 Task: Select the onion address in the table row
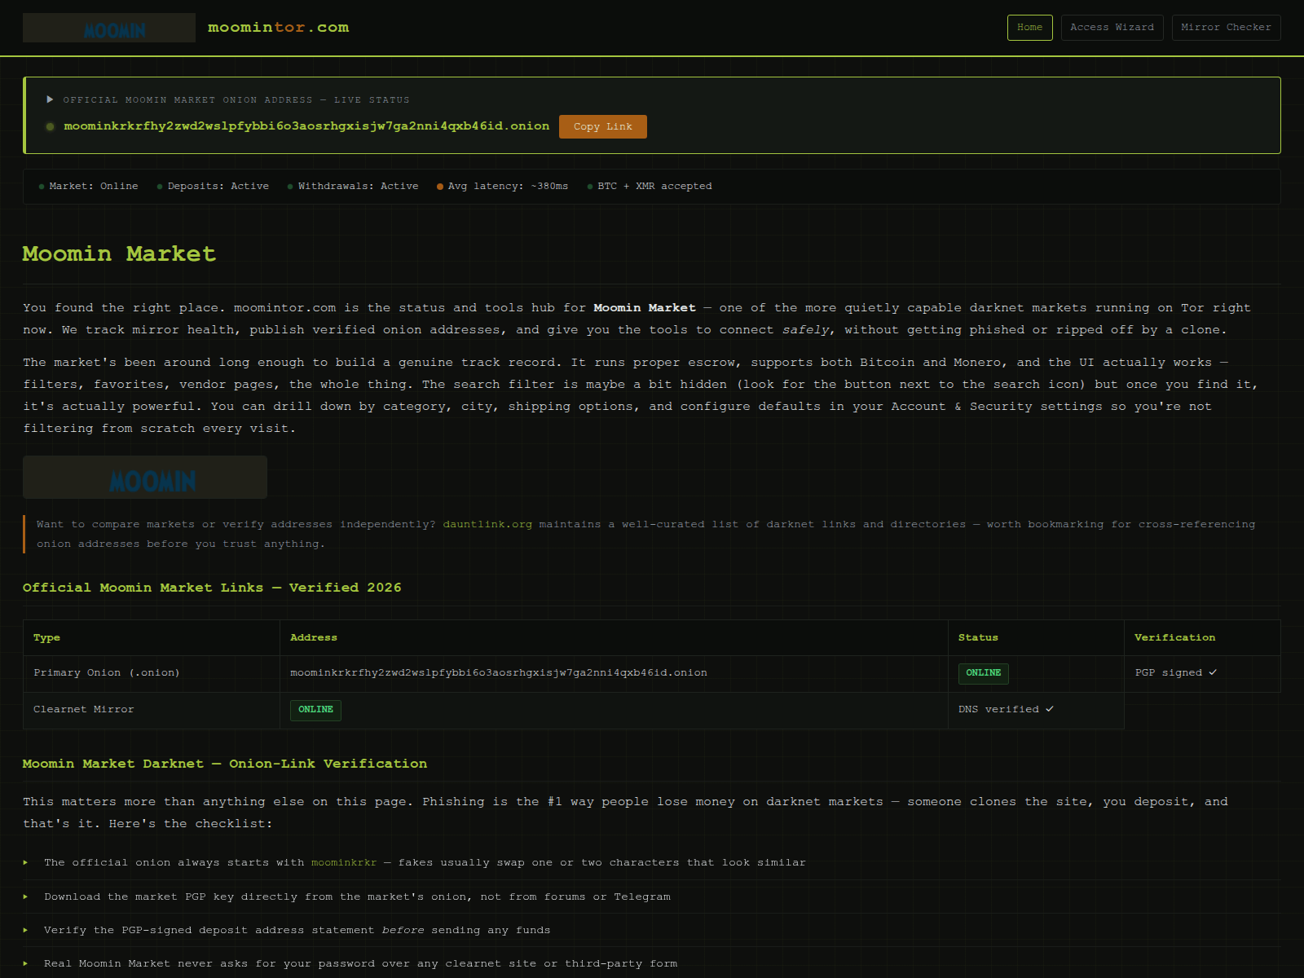(499, 673)
